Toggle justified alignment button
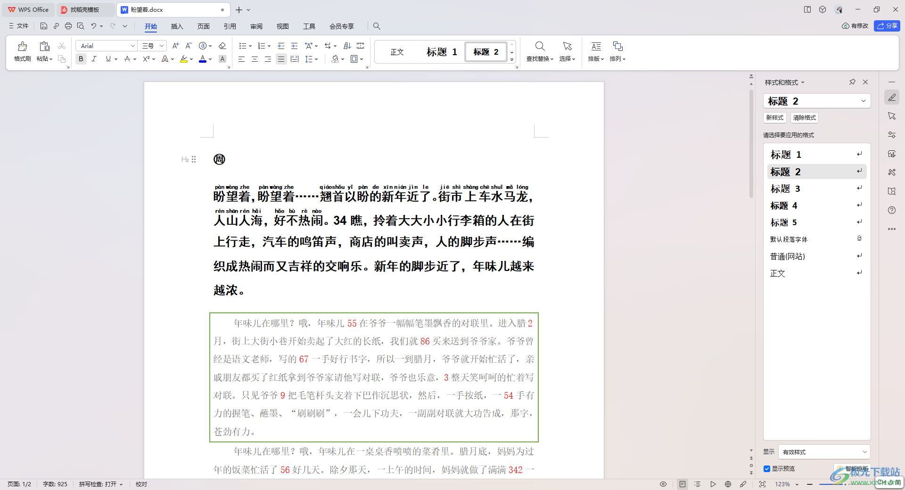The image size is (905, 490). (x=281, y=59)
